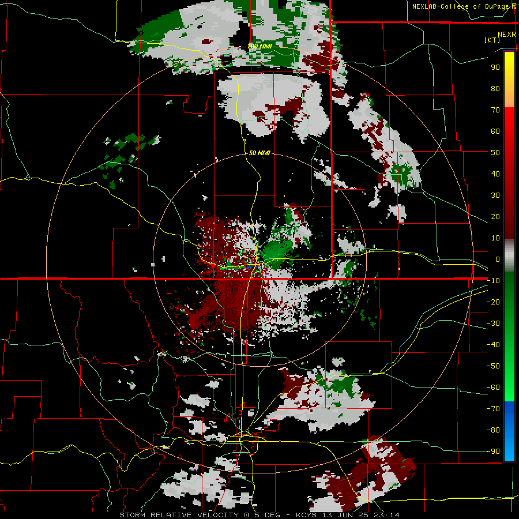Click the 0 value on the velocity scale
Screen dimensions: 519x519
tap(498, 259)
